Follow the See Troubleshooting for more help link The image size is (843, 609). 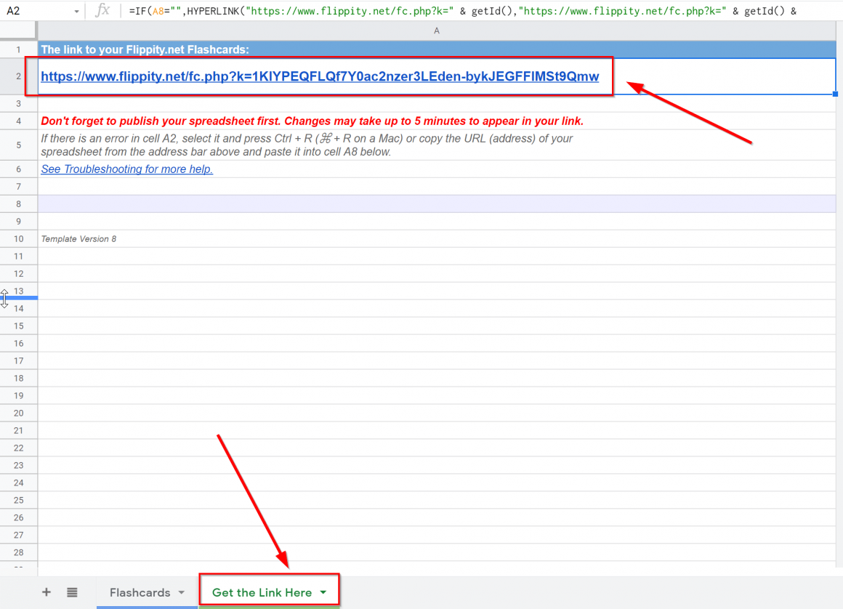[x=126, y=169]
